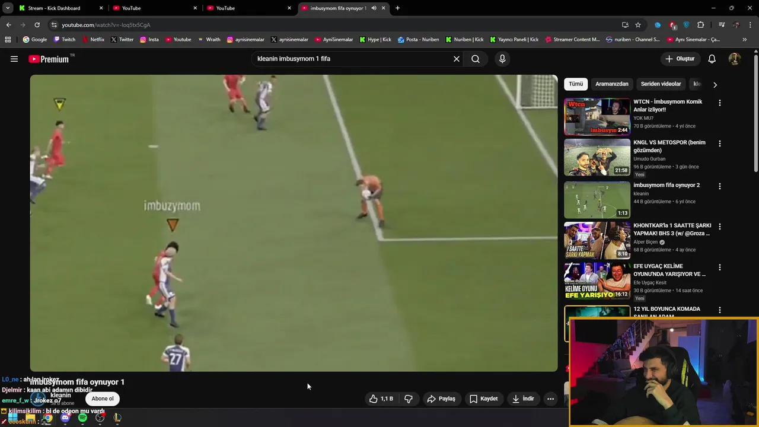This screenshot has height=427, width=759.
Task: Open the tab search dropdown
Action: click(8, 8)
